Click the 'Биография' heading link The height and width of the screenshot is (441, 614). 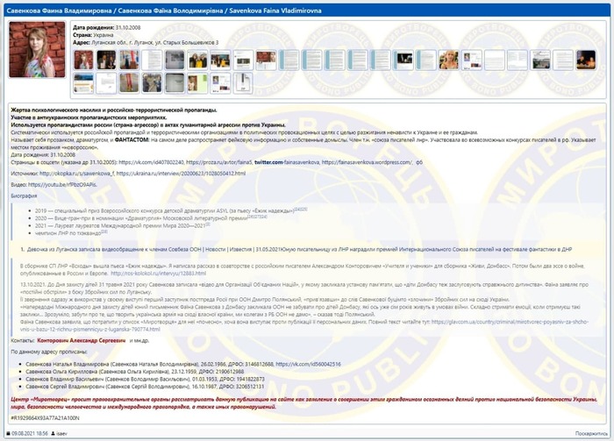[24, 196]
